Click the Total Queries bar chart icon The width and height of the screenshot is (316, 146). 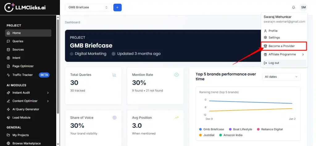pos(114,75)
